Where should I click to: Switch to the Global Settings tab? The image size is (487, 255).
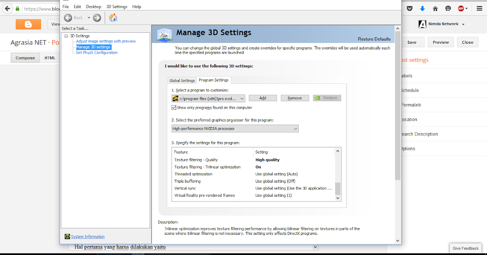pos(182,81)
